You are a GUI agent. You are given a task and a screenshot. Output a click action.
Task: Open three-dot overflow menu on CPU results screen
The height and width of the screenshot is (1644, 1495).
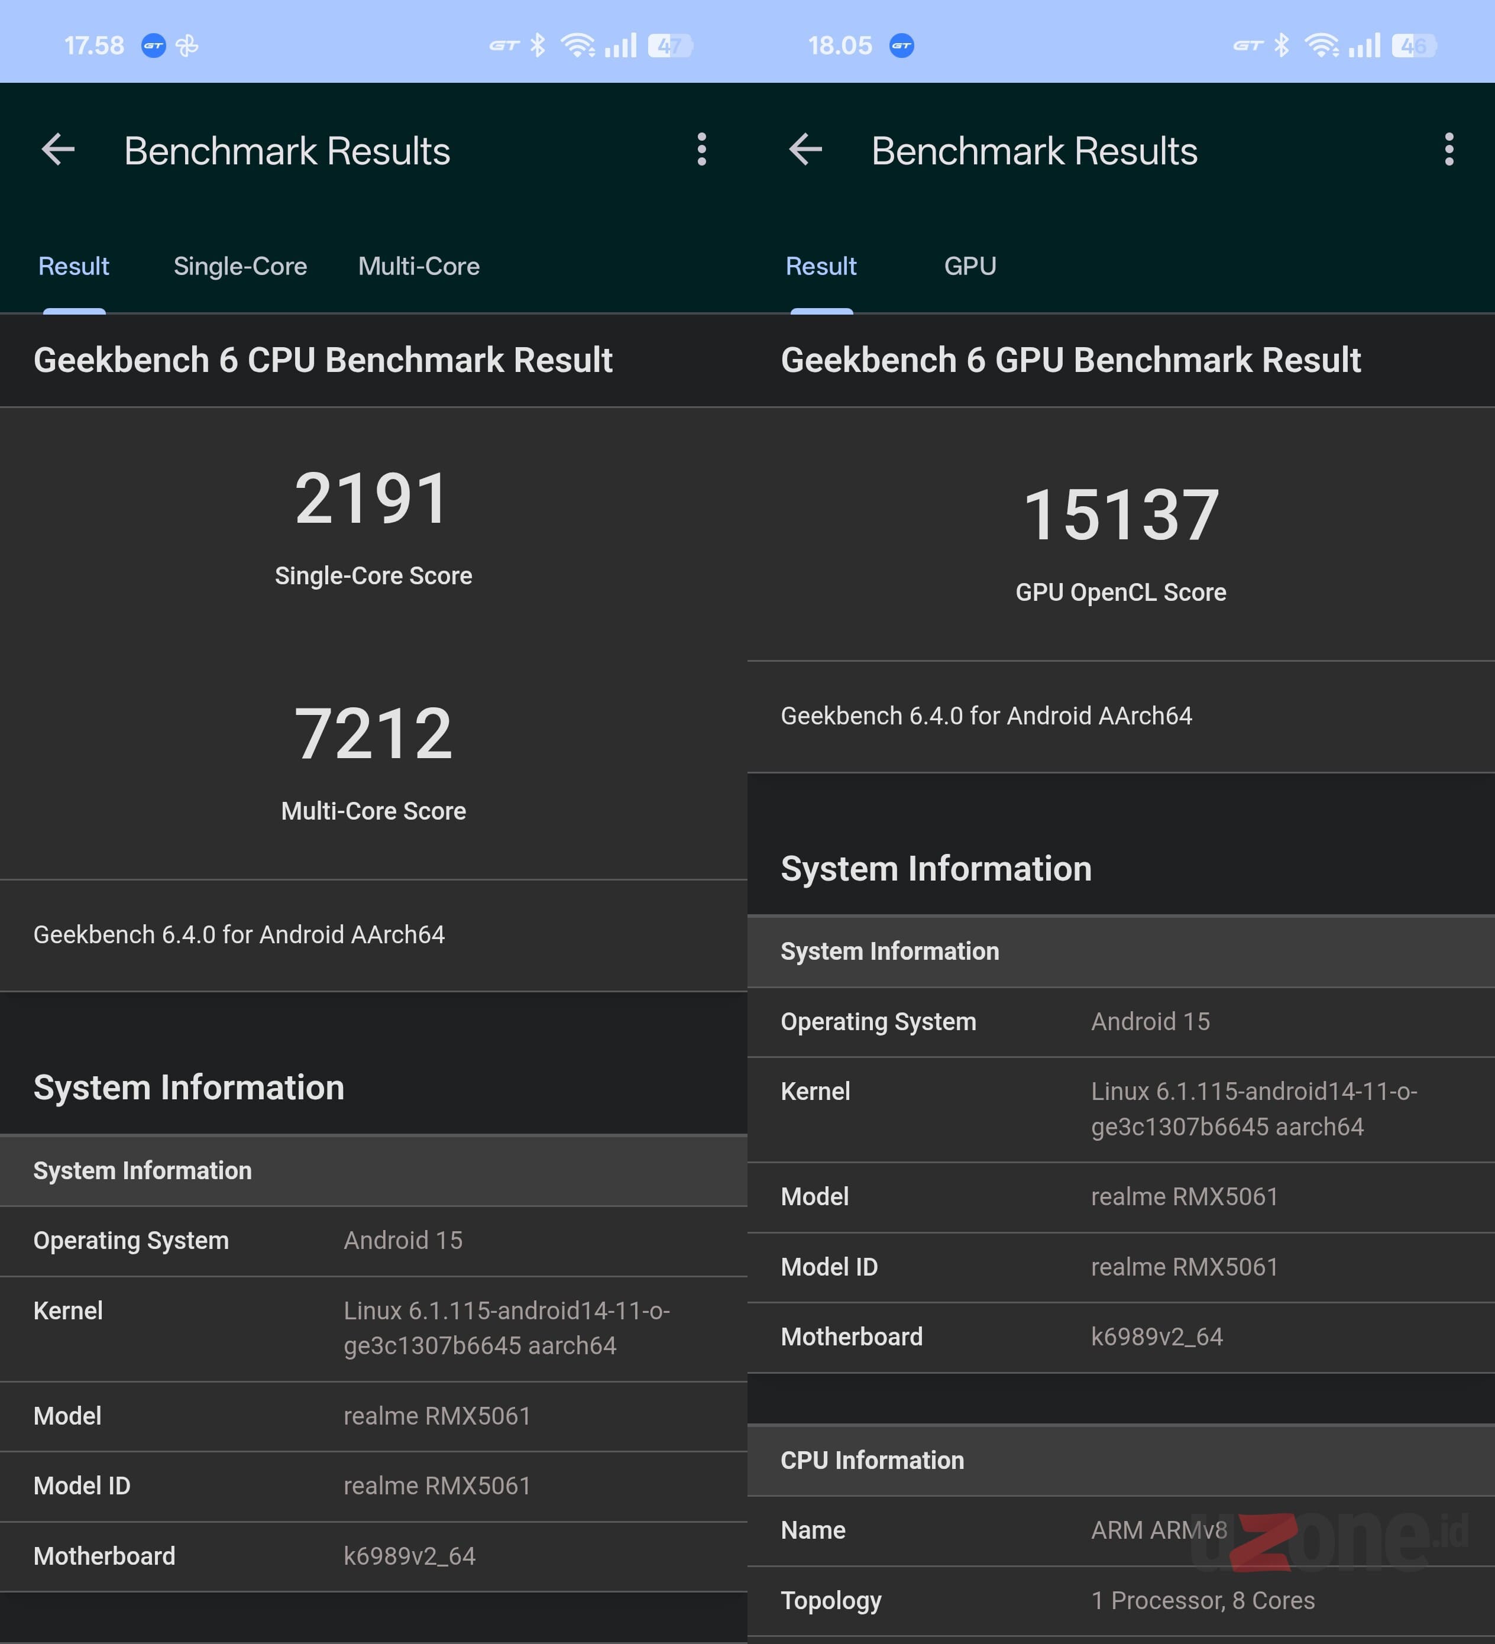[x=701, y=150]
